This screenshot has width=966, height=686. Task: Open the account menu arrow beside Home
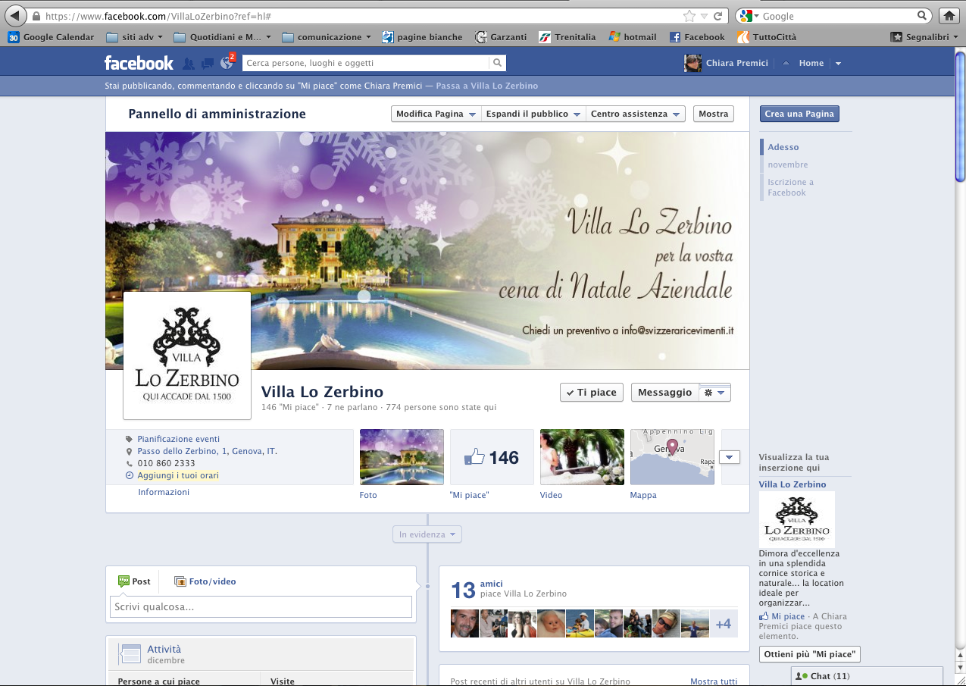coord(838,64)
